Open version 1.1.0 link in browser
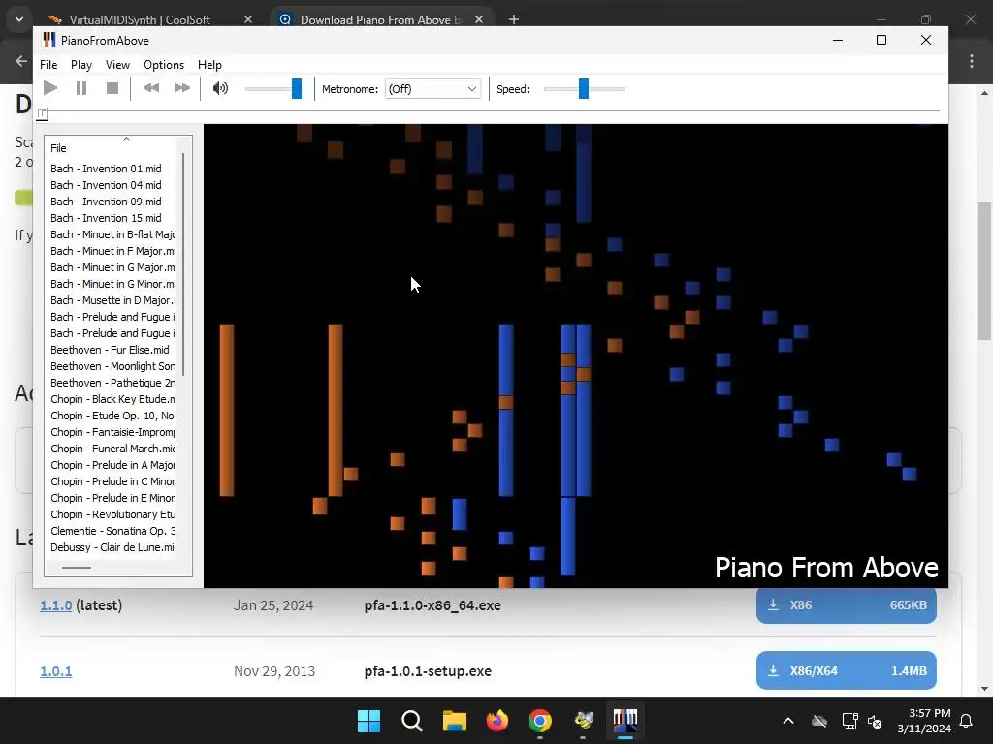The height and width of the screenshot is (744, 993). click(55, 605)
